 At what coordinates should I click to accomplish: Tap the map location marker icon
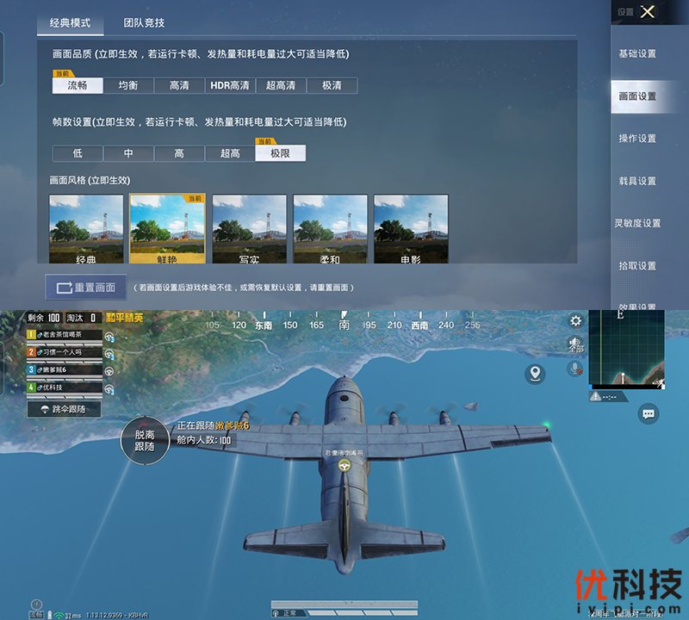pos(537,373)
